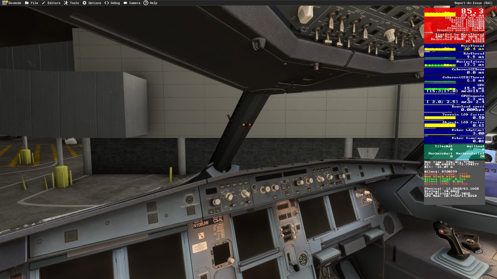Click the FCU altitude knob

[x=298, y=183]
